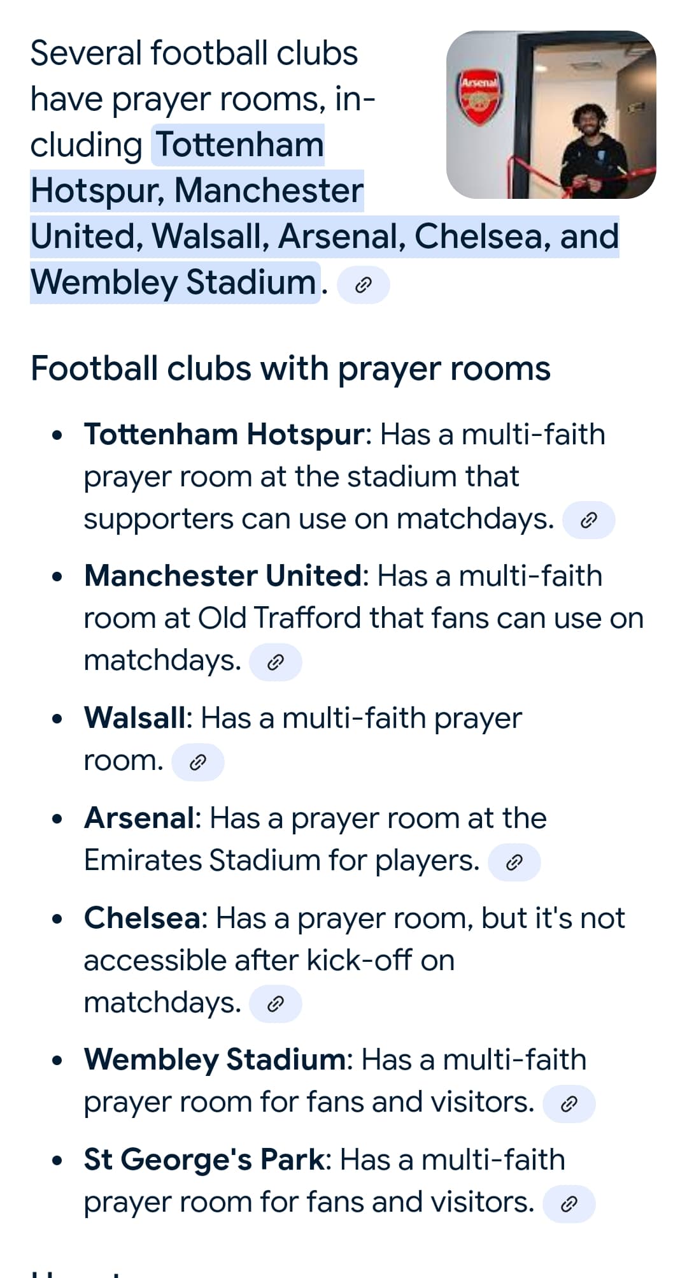Image resolution: width=687 pixels, height=1278 pixels.
Task: Tap the link icon after Walsall entry
Action: pyautogui.click(x=198, y=762)
